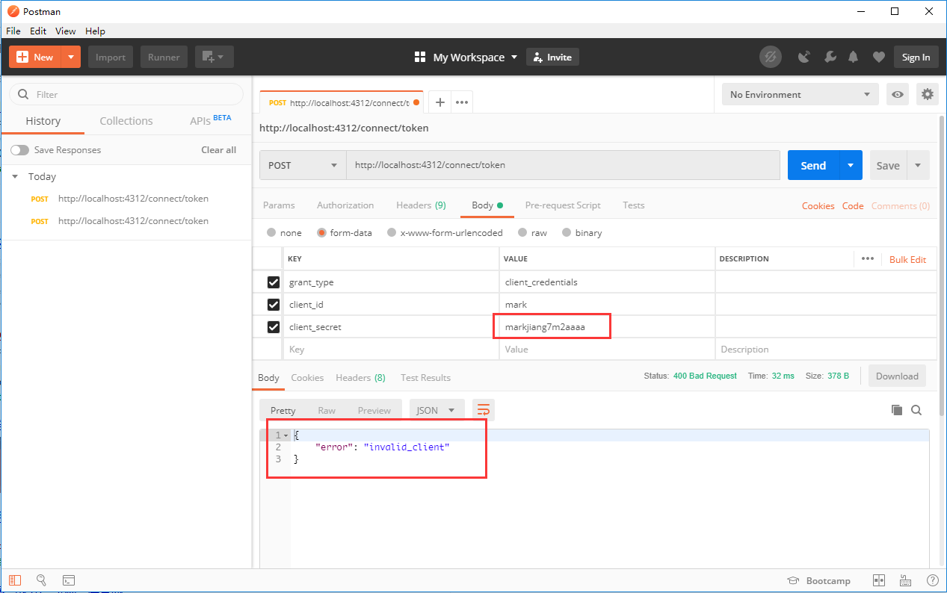This screenshot has height=593, width=947.
Task: Open the notifications bell
Action: point(853,57)
